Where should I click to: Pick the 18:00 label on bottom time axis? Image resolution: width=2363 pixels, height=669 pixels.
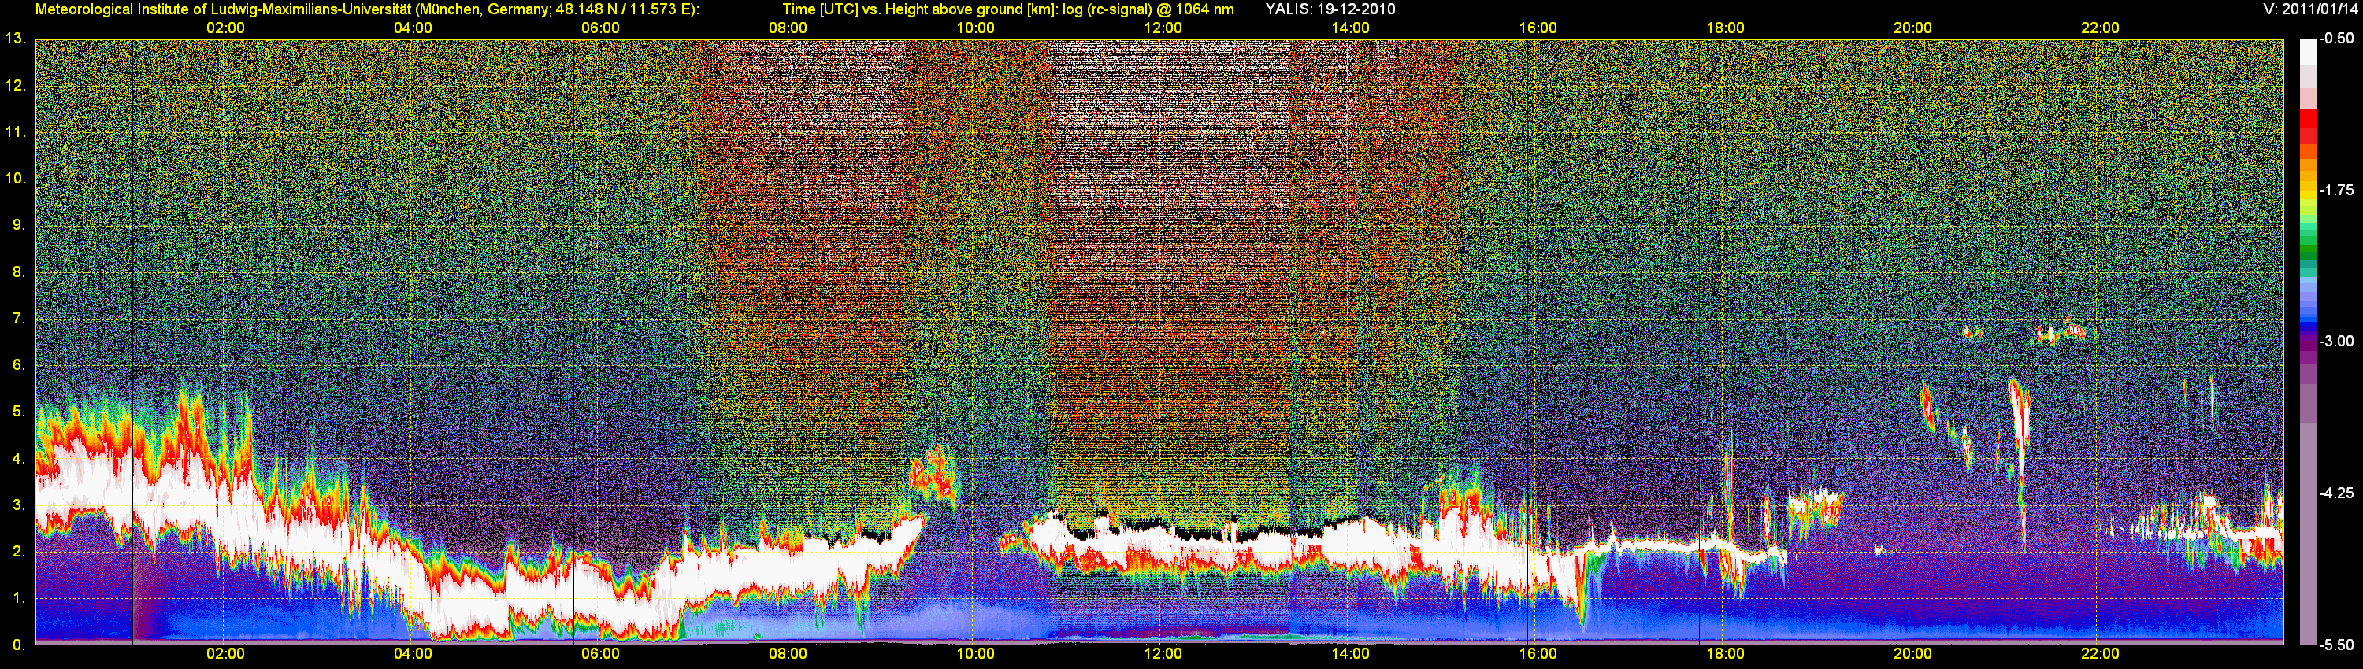[x=1726, y=654]
